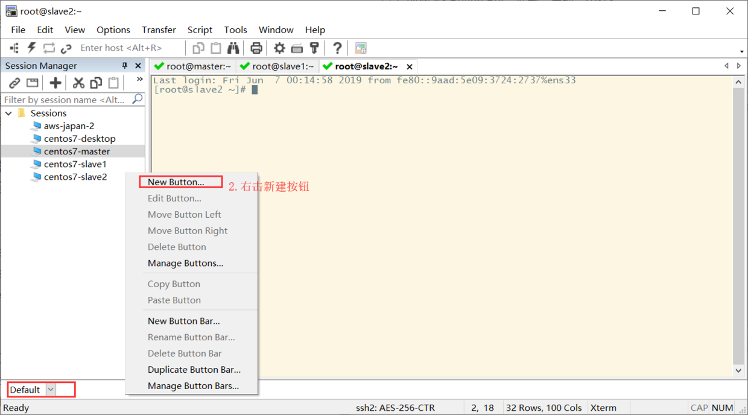Viewport: 748px width, 415px height.
Task: Click Connect in Tab icon in Session Manager
Action: click(x=33, y=83)
